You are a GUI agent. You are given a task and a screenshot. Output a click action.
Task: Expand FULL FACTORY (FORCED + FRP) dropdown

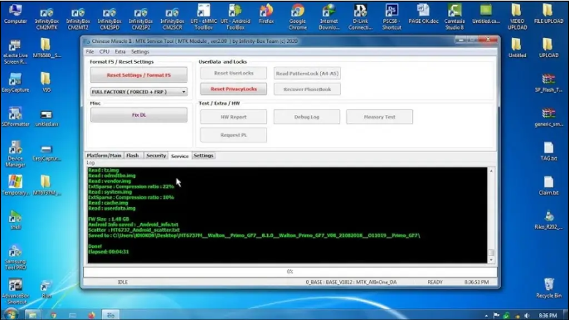tap(183, 92)
